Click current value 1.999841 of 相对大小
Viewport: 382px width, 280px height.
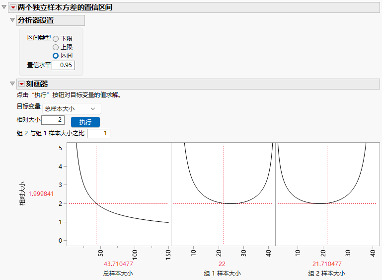pos(41,194)
